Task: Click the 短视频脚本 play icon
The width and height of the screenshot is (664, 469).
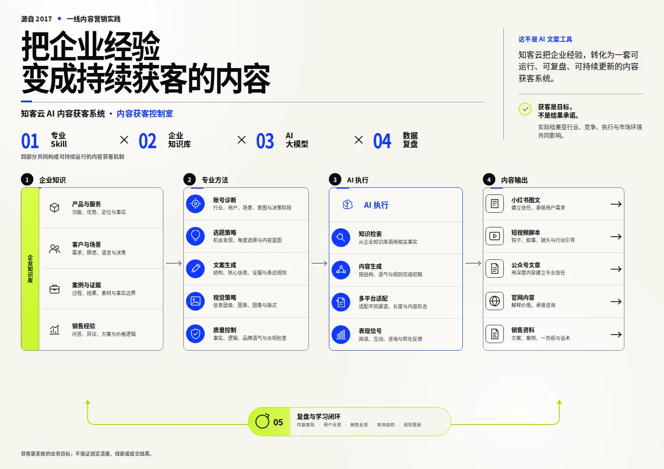Action: click(x=494, y=236)
